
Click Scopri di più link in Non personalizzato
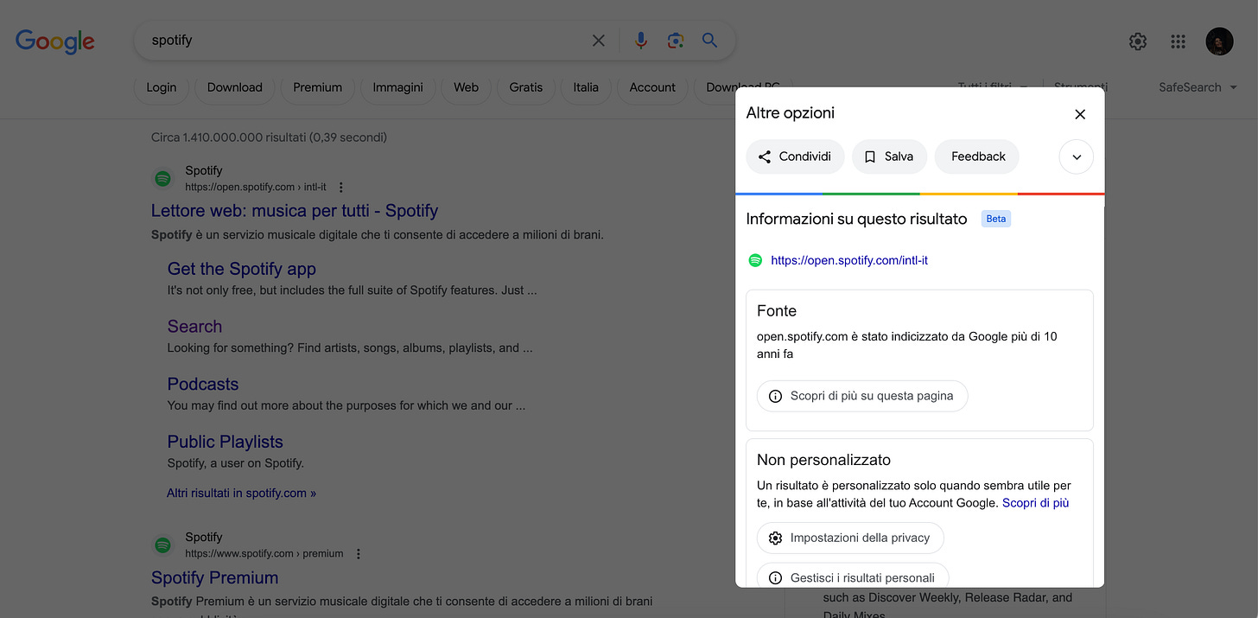(1036, 503)
